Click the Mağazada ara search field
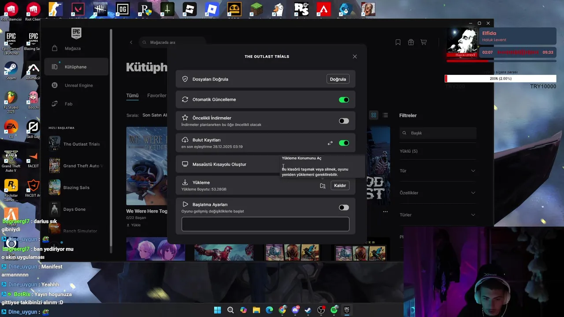The image size is (564, 317). tap(172, 42)
